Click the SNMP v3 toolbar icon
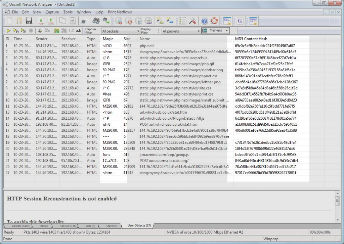Screen dimensions: 344x244 253,21
